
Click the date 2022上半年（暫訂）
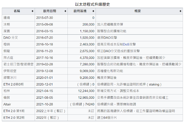[x=51, y=111]
